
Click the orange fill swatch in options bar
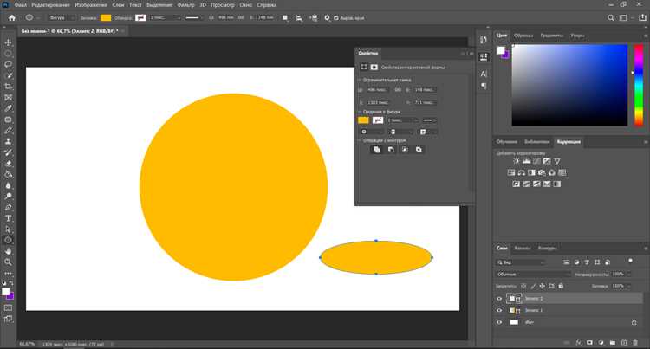(x=106, y=18)
